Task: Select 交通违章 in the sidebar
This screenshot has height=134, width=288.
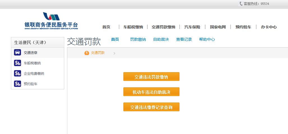Action: 38,53
